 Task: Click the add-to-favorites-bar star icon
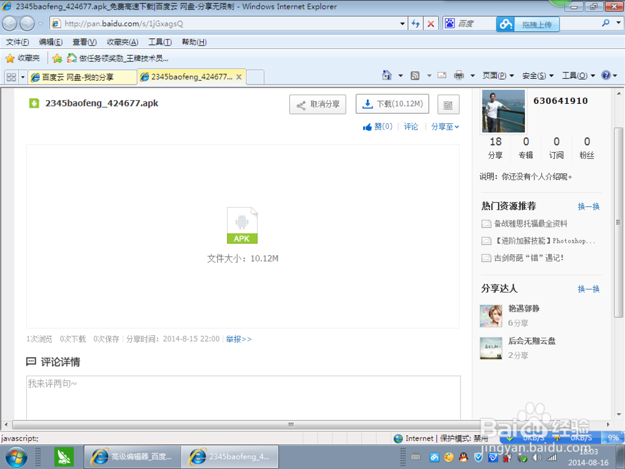[57, 59]
